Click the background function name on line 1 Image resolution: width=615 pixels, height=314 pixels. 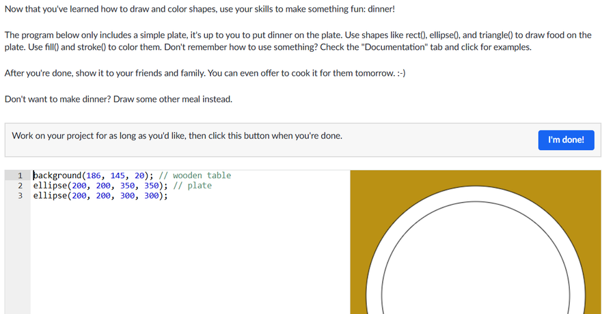pyautogui.click(x=57, y=175)
